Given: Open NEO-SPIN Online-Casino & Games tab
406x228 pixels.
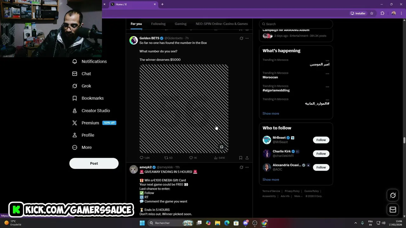Looking at the screenshot, I should pos(222,24).
